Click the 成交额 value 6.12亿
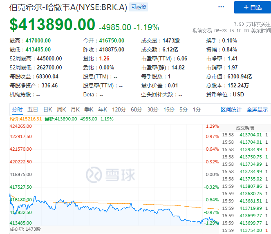Image resolution: width=271 pixels, height=234 pixels. click(170, 49)
